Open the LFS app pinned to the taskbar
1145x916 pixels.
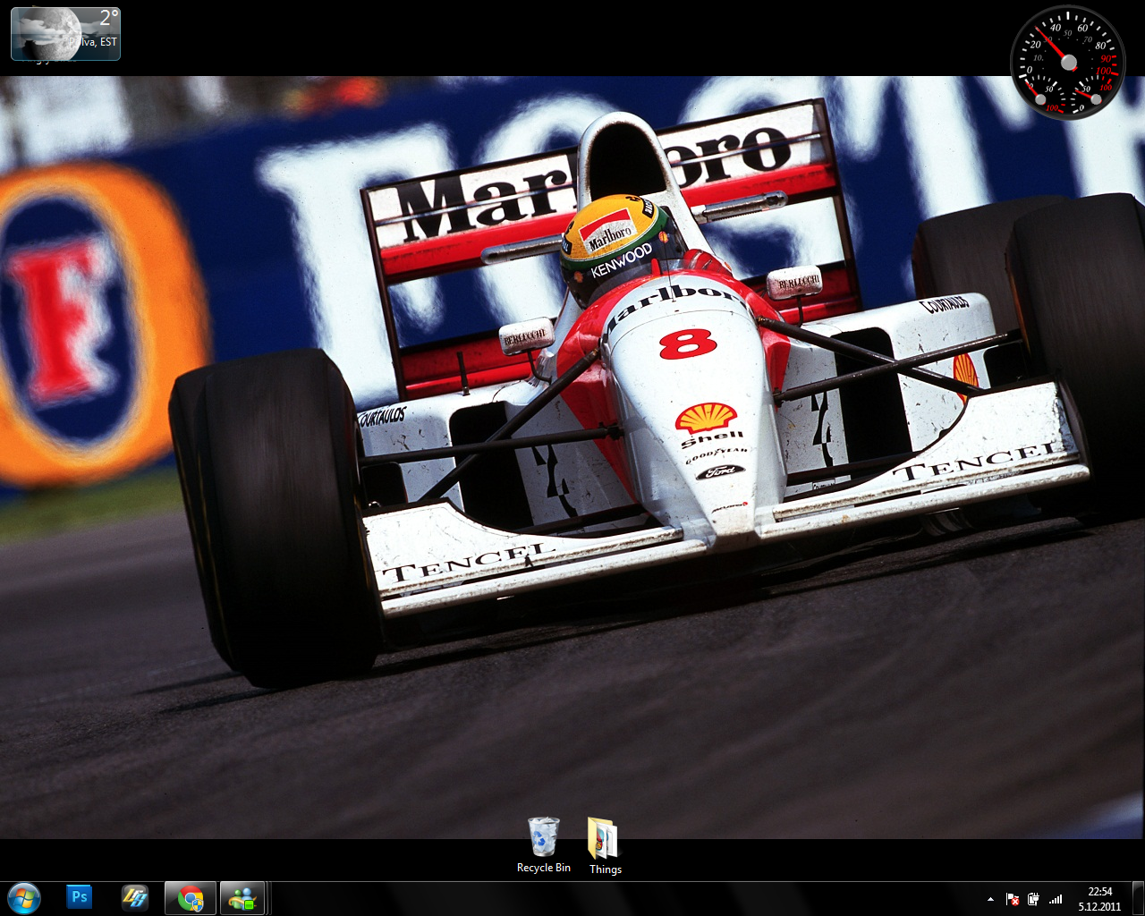point(135,898)
